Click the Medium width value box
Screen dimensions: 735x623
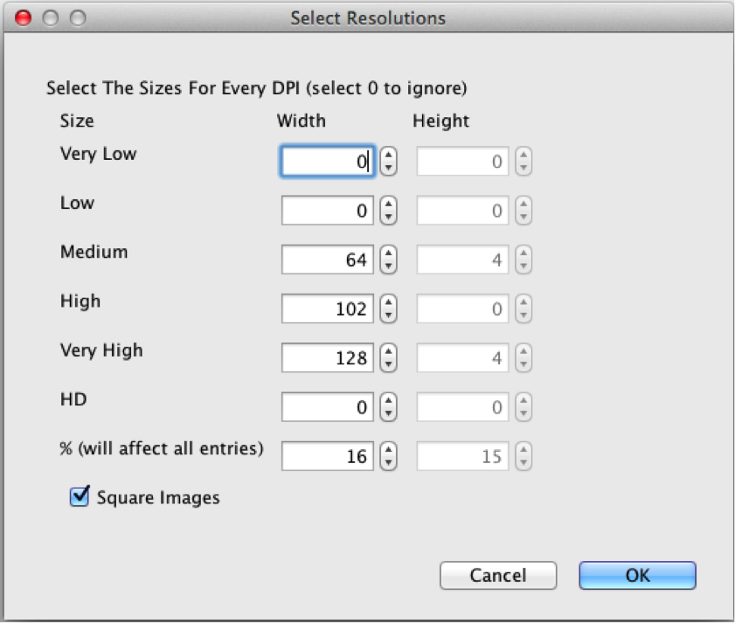click(327, 259)
